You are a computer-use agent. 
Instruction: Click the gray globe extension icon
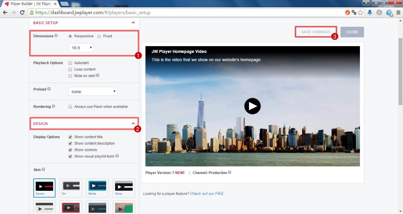click(x=379, y=12)
